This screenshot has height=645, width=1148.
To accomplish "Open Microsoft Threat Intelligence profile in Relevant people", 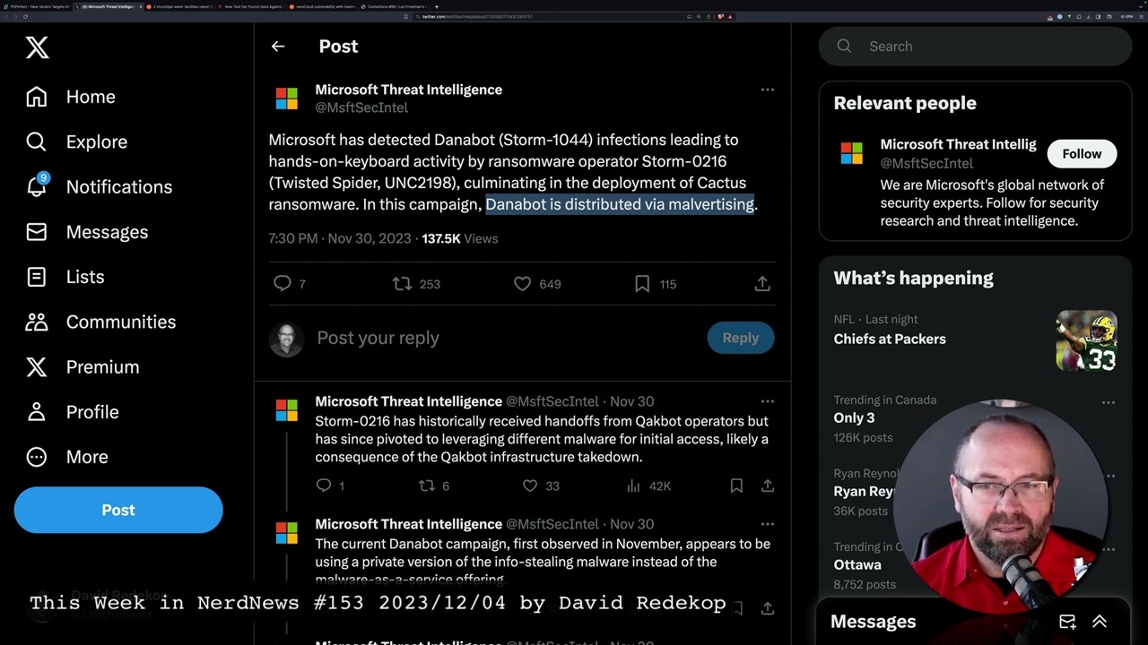I will click(958, 144).
